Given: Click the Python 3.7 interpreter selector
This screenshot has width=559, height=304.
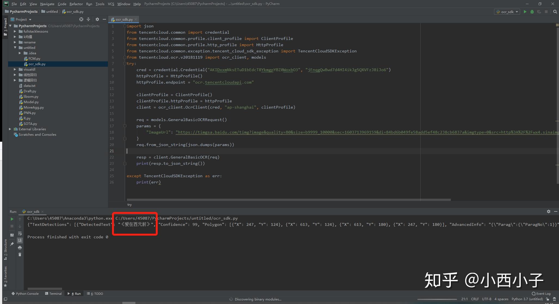Looking at the screenshot, I should 527,299.
